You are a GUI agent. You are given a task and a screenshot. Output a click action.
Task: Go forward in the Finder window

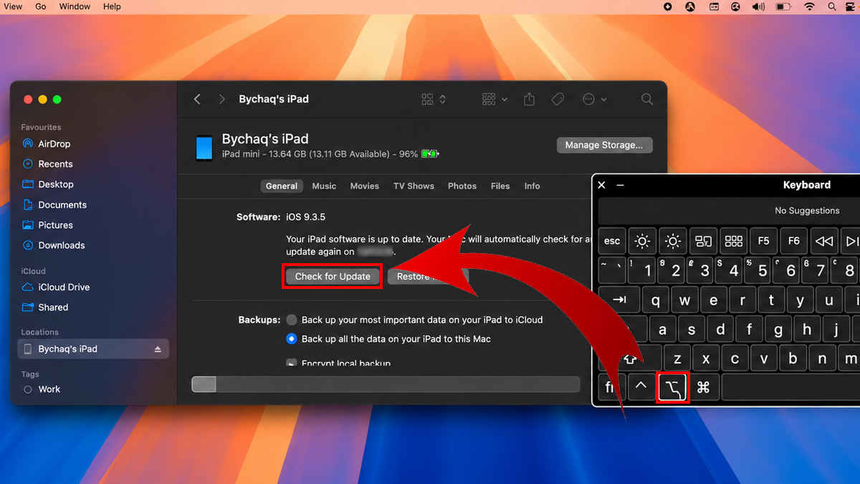(222, 99)
